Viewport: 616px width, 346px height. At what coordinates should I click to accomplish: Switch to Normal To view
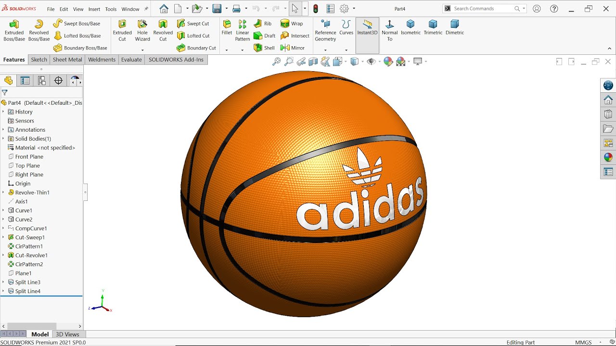coord(390,30)
